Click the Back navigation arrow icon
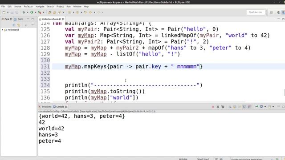This screenshot has width=285, height=160. tap(90, 12)
